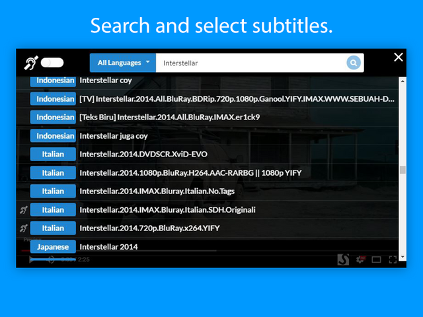
Task: Close the subtitle search overlay
Action: pyautogui.click(x=398, y=57)
